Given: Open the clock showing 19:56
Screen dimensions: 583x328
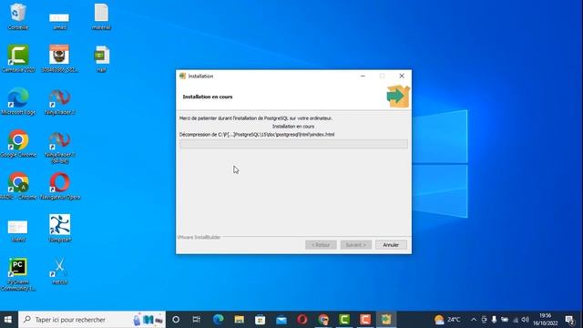Looking at the screenshot, I should click(x=545, y=320).
